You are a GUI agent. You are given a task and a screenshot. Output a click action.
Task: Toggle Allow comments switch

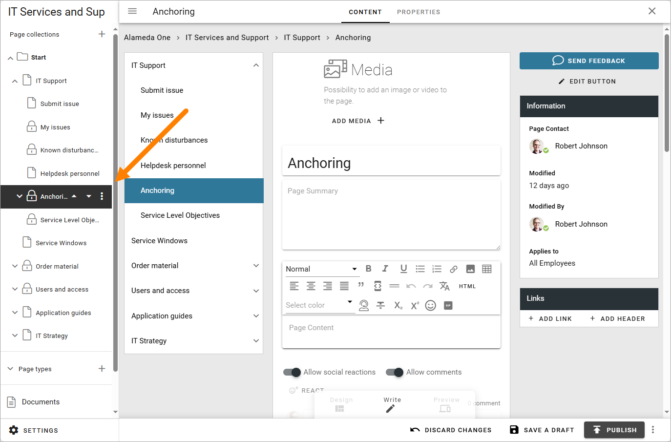(395, 372)
